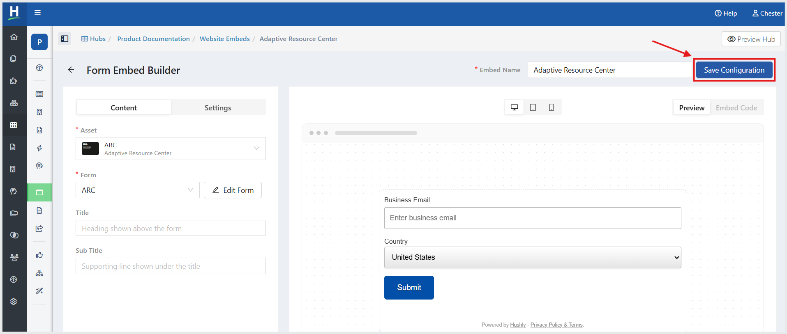Select the grid table icon in dark sidebar

coord(14,125)
